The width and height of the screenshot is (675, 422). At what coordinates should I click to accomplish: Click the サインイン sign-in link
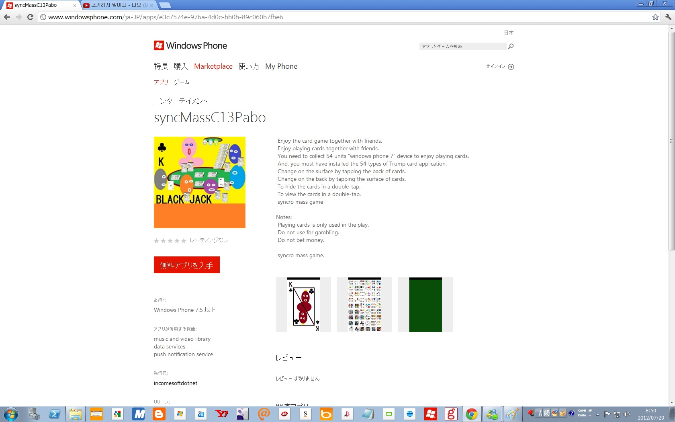[496, 66]
